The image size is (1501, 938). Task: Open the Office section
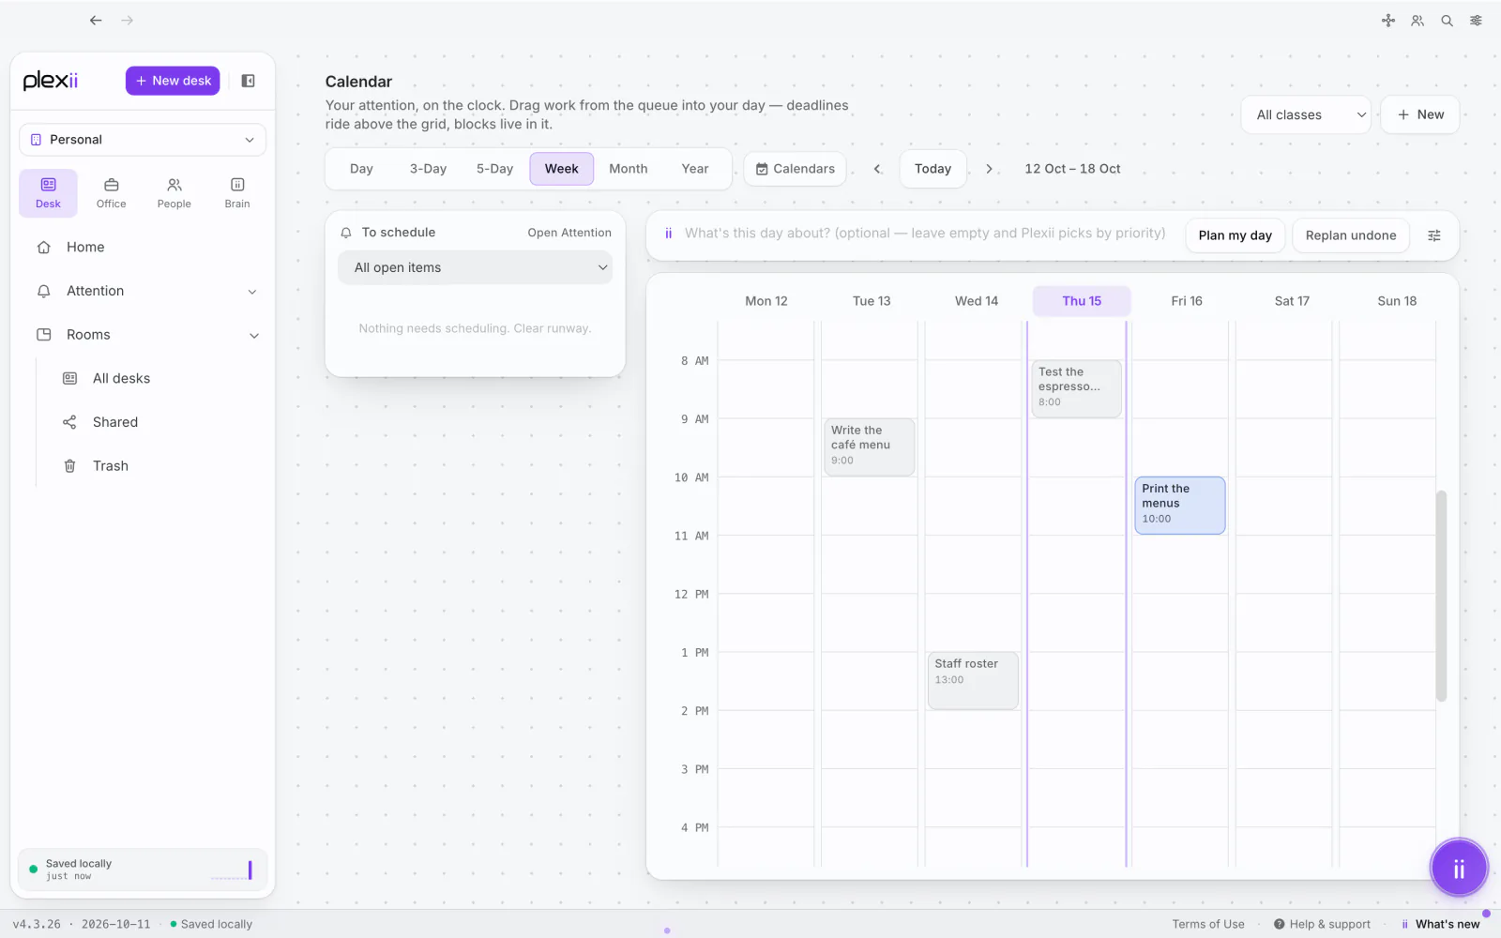[111, 193]
